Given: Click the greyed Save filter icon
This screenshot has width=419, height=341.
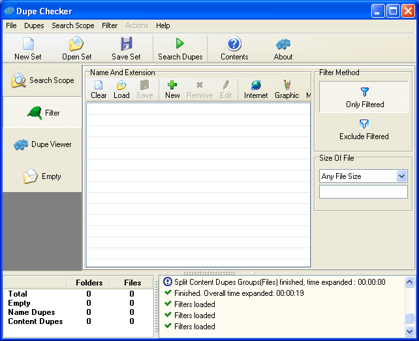Looking at the screenshot, I should (x=145, y=86).
